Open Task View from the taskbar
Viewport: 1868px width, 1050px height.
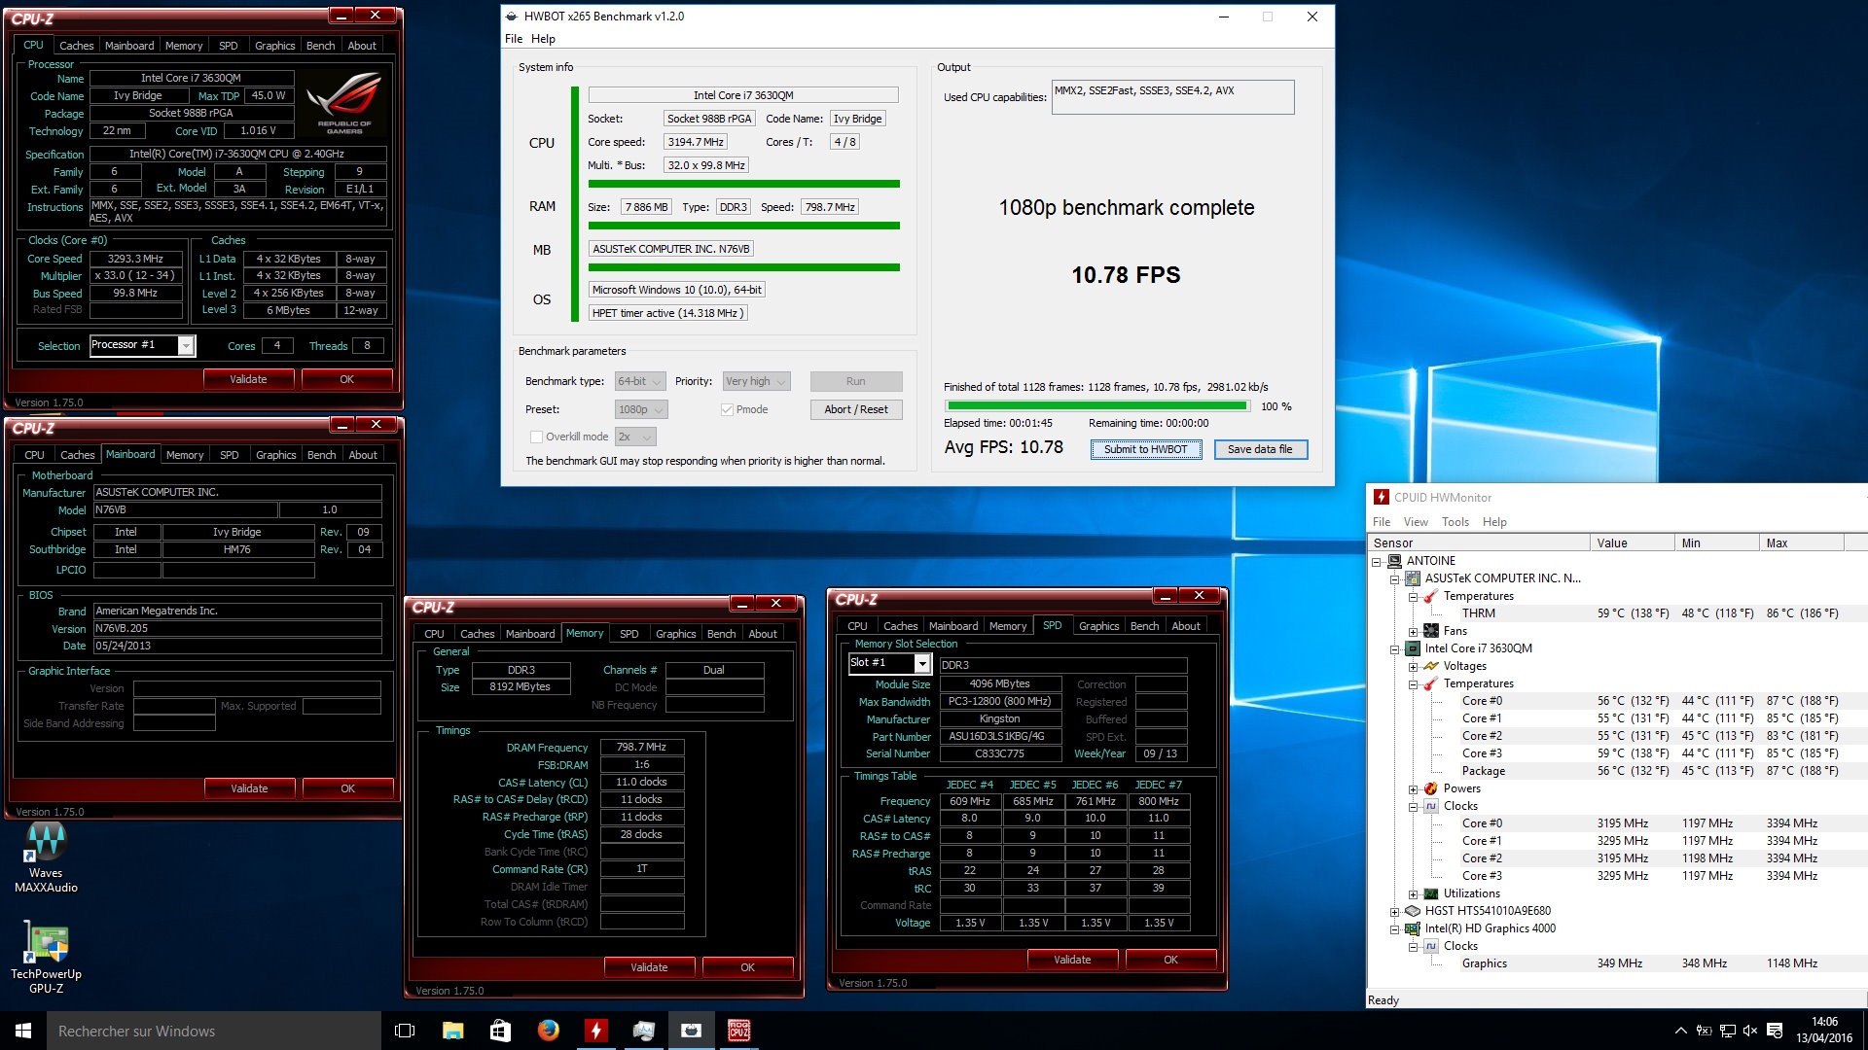point(405,1031)
